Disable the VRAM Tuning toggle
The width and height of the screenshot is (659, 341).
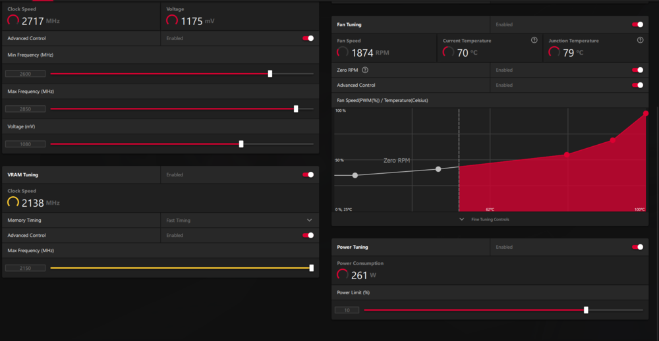point(308,174)
